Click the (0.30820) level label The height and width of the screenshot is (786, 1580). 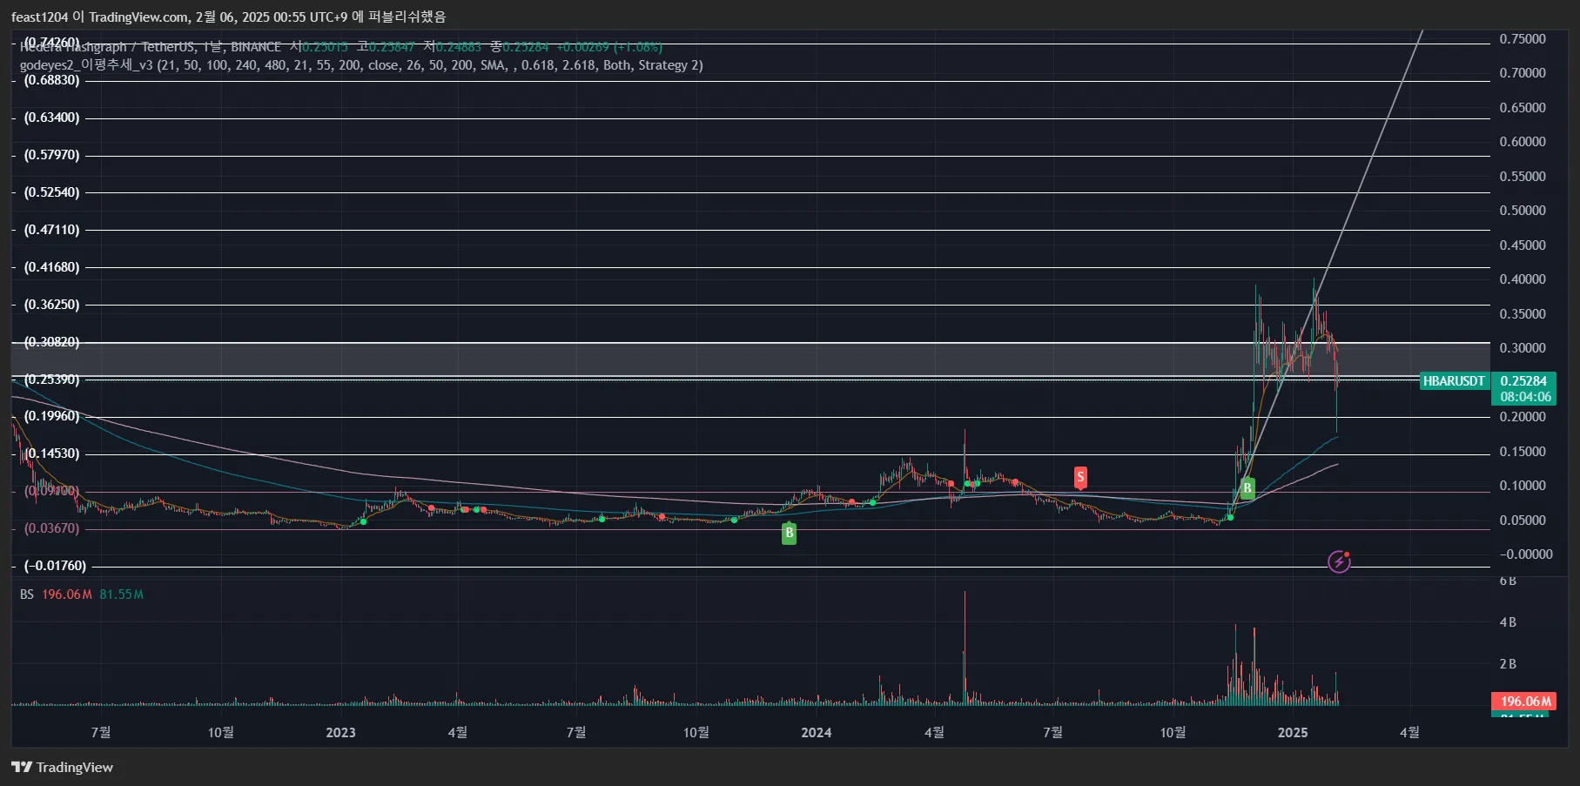[x=51, y=342]
